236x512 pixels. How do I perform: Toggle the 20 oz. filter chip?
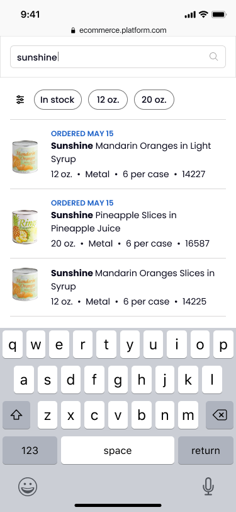tap(154, 100)
